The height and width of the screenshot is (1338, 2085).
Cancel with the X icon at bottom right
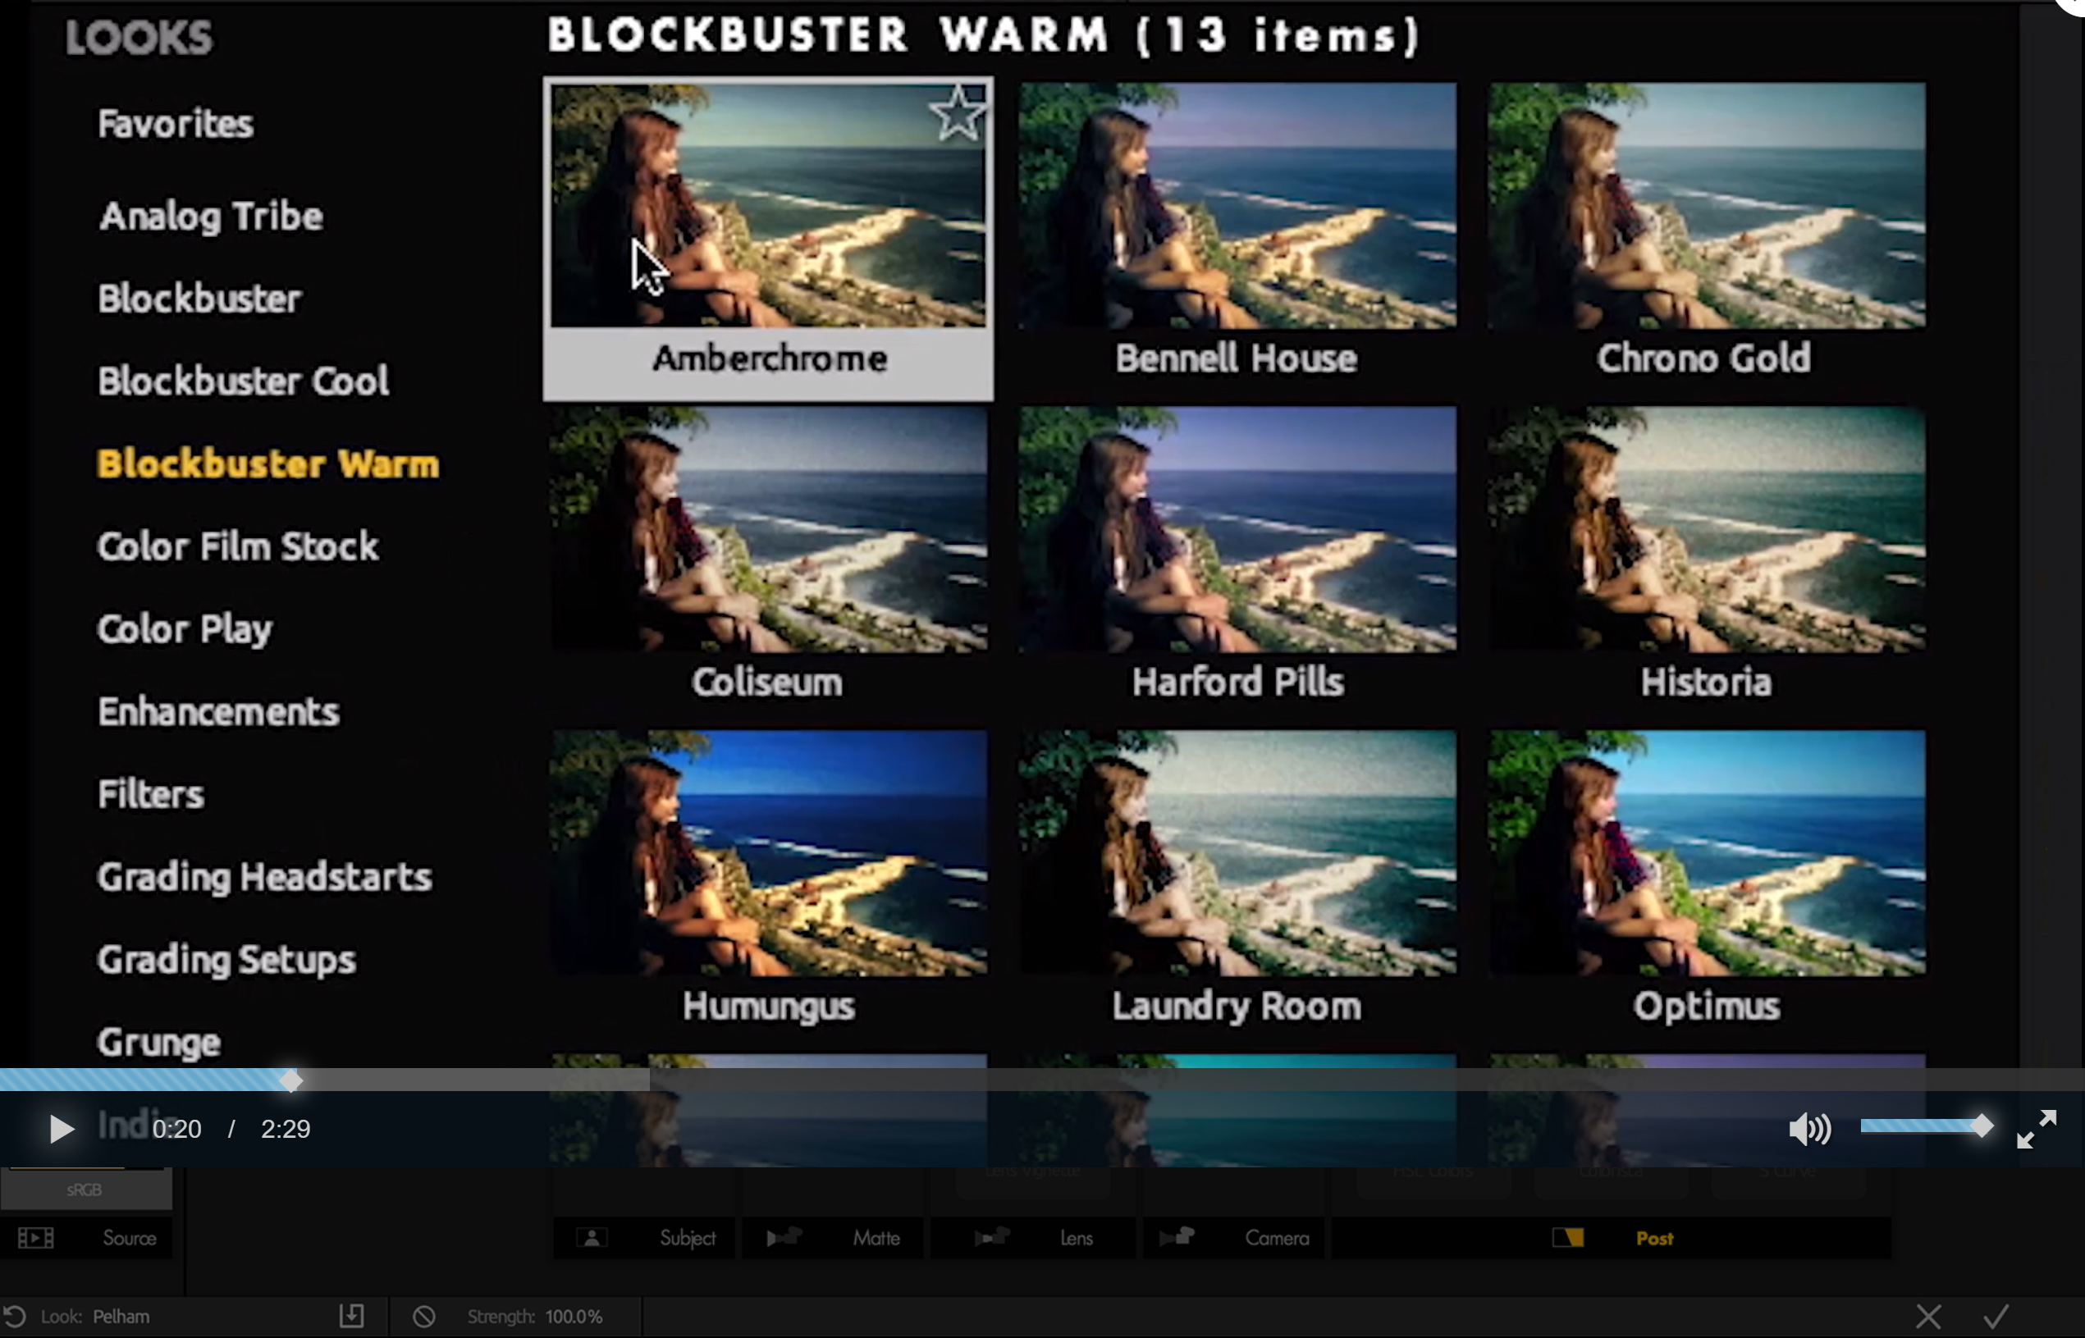1927,1315
